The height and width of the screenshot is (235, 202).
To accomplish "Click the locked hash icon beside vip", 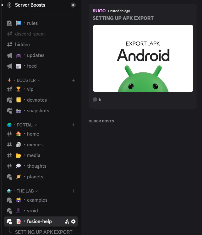I will coord(9,89).
